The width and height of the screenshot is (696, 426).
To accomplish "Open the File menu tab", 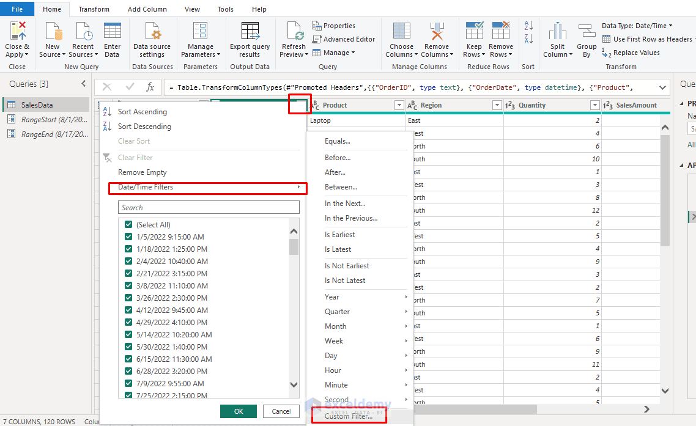I will [x=17, y=9].
